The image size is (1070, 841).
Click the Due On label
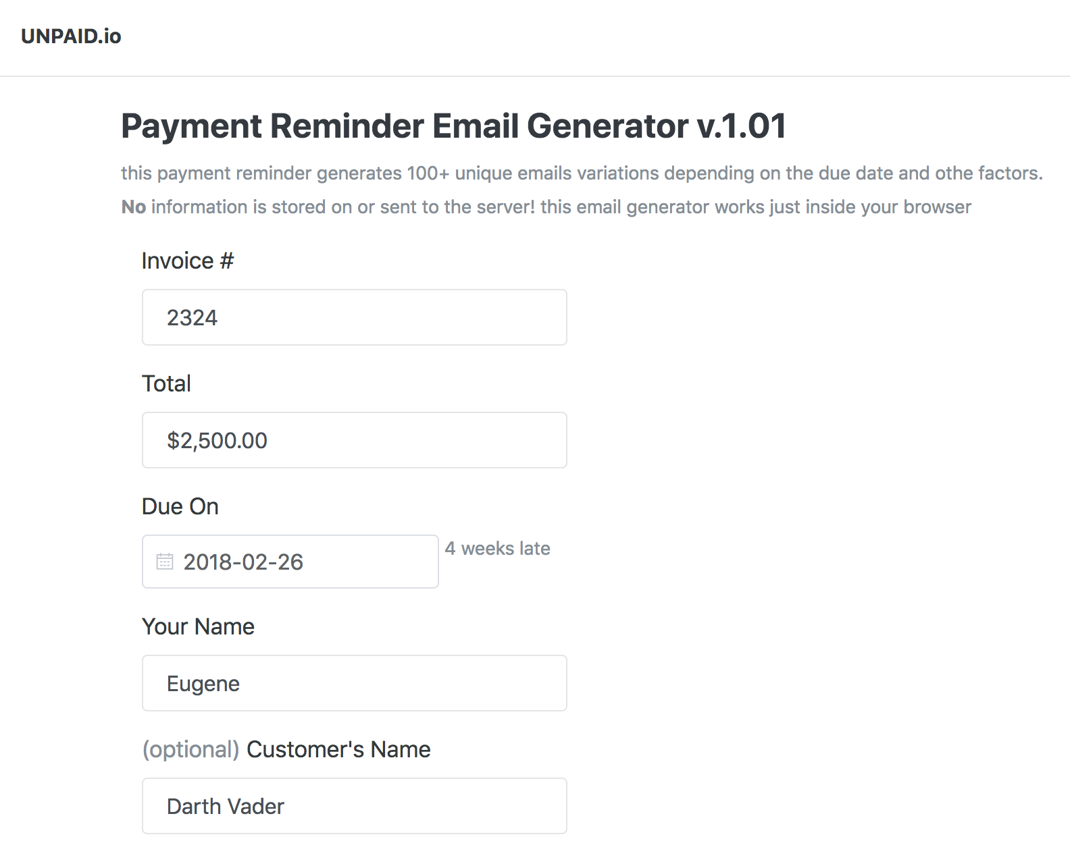(180, 506)
